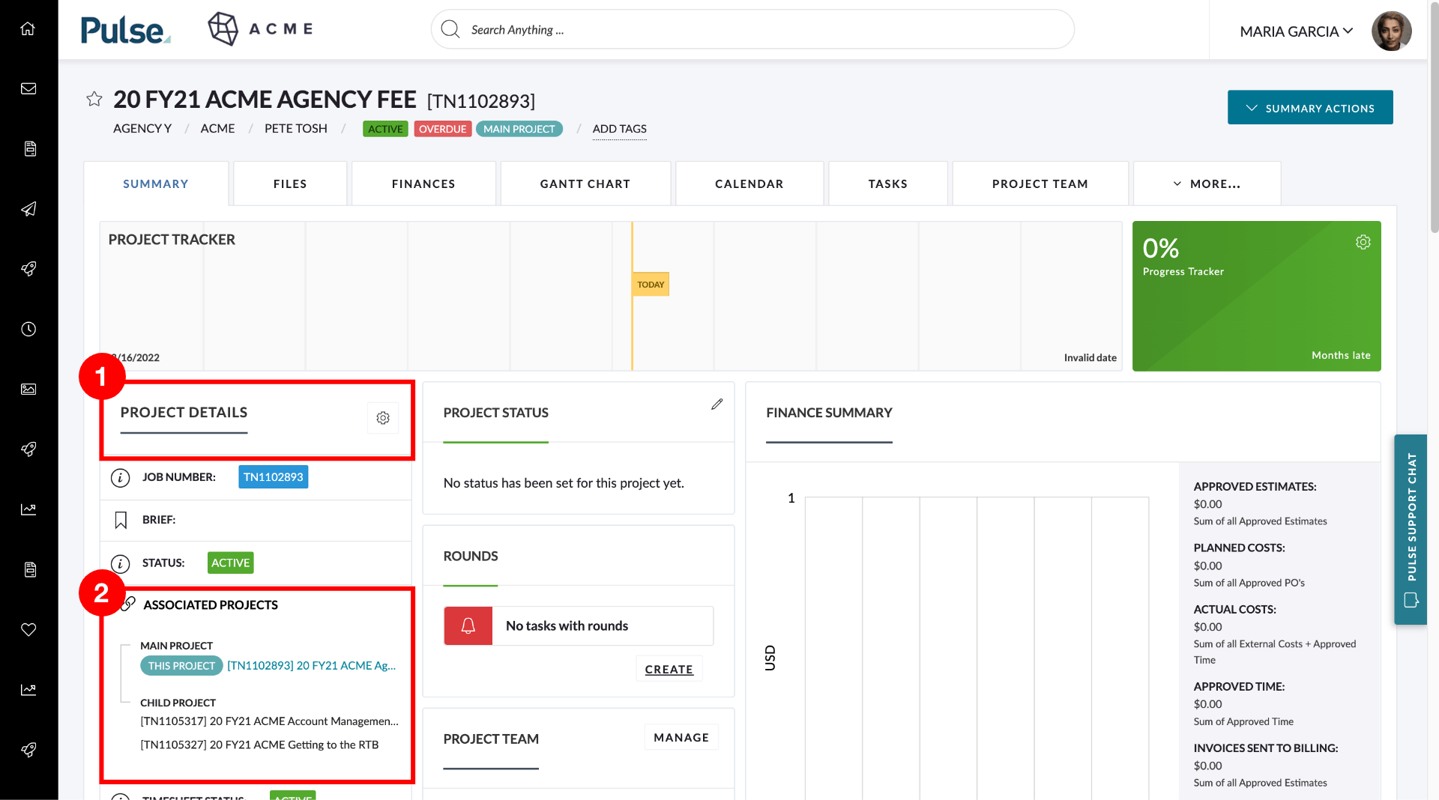This screenshot has height=800, width=1439.
Task: Open the clock icon in sidebar
Action: [28, 329]
